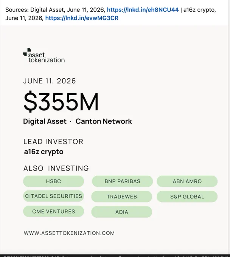Click the S&P GLOBAL investor pill

point(187,197)
